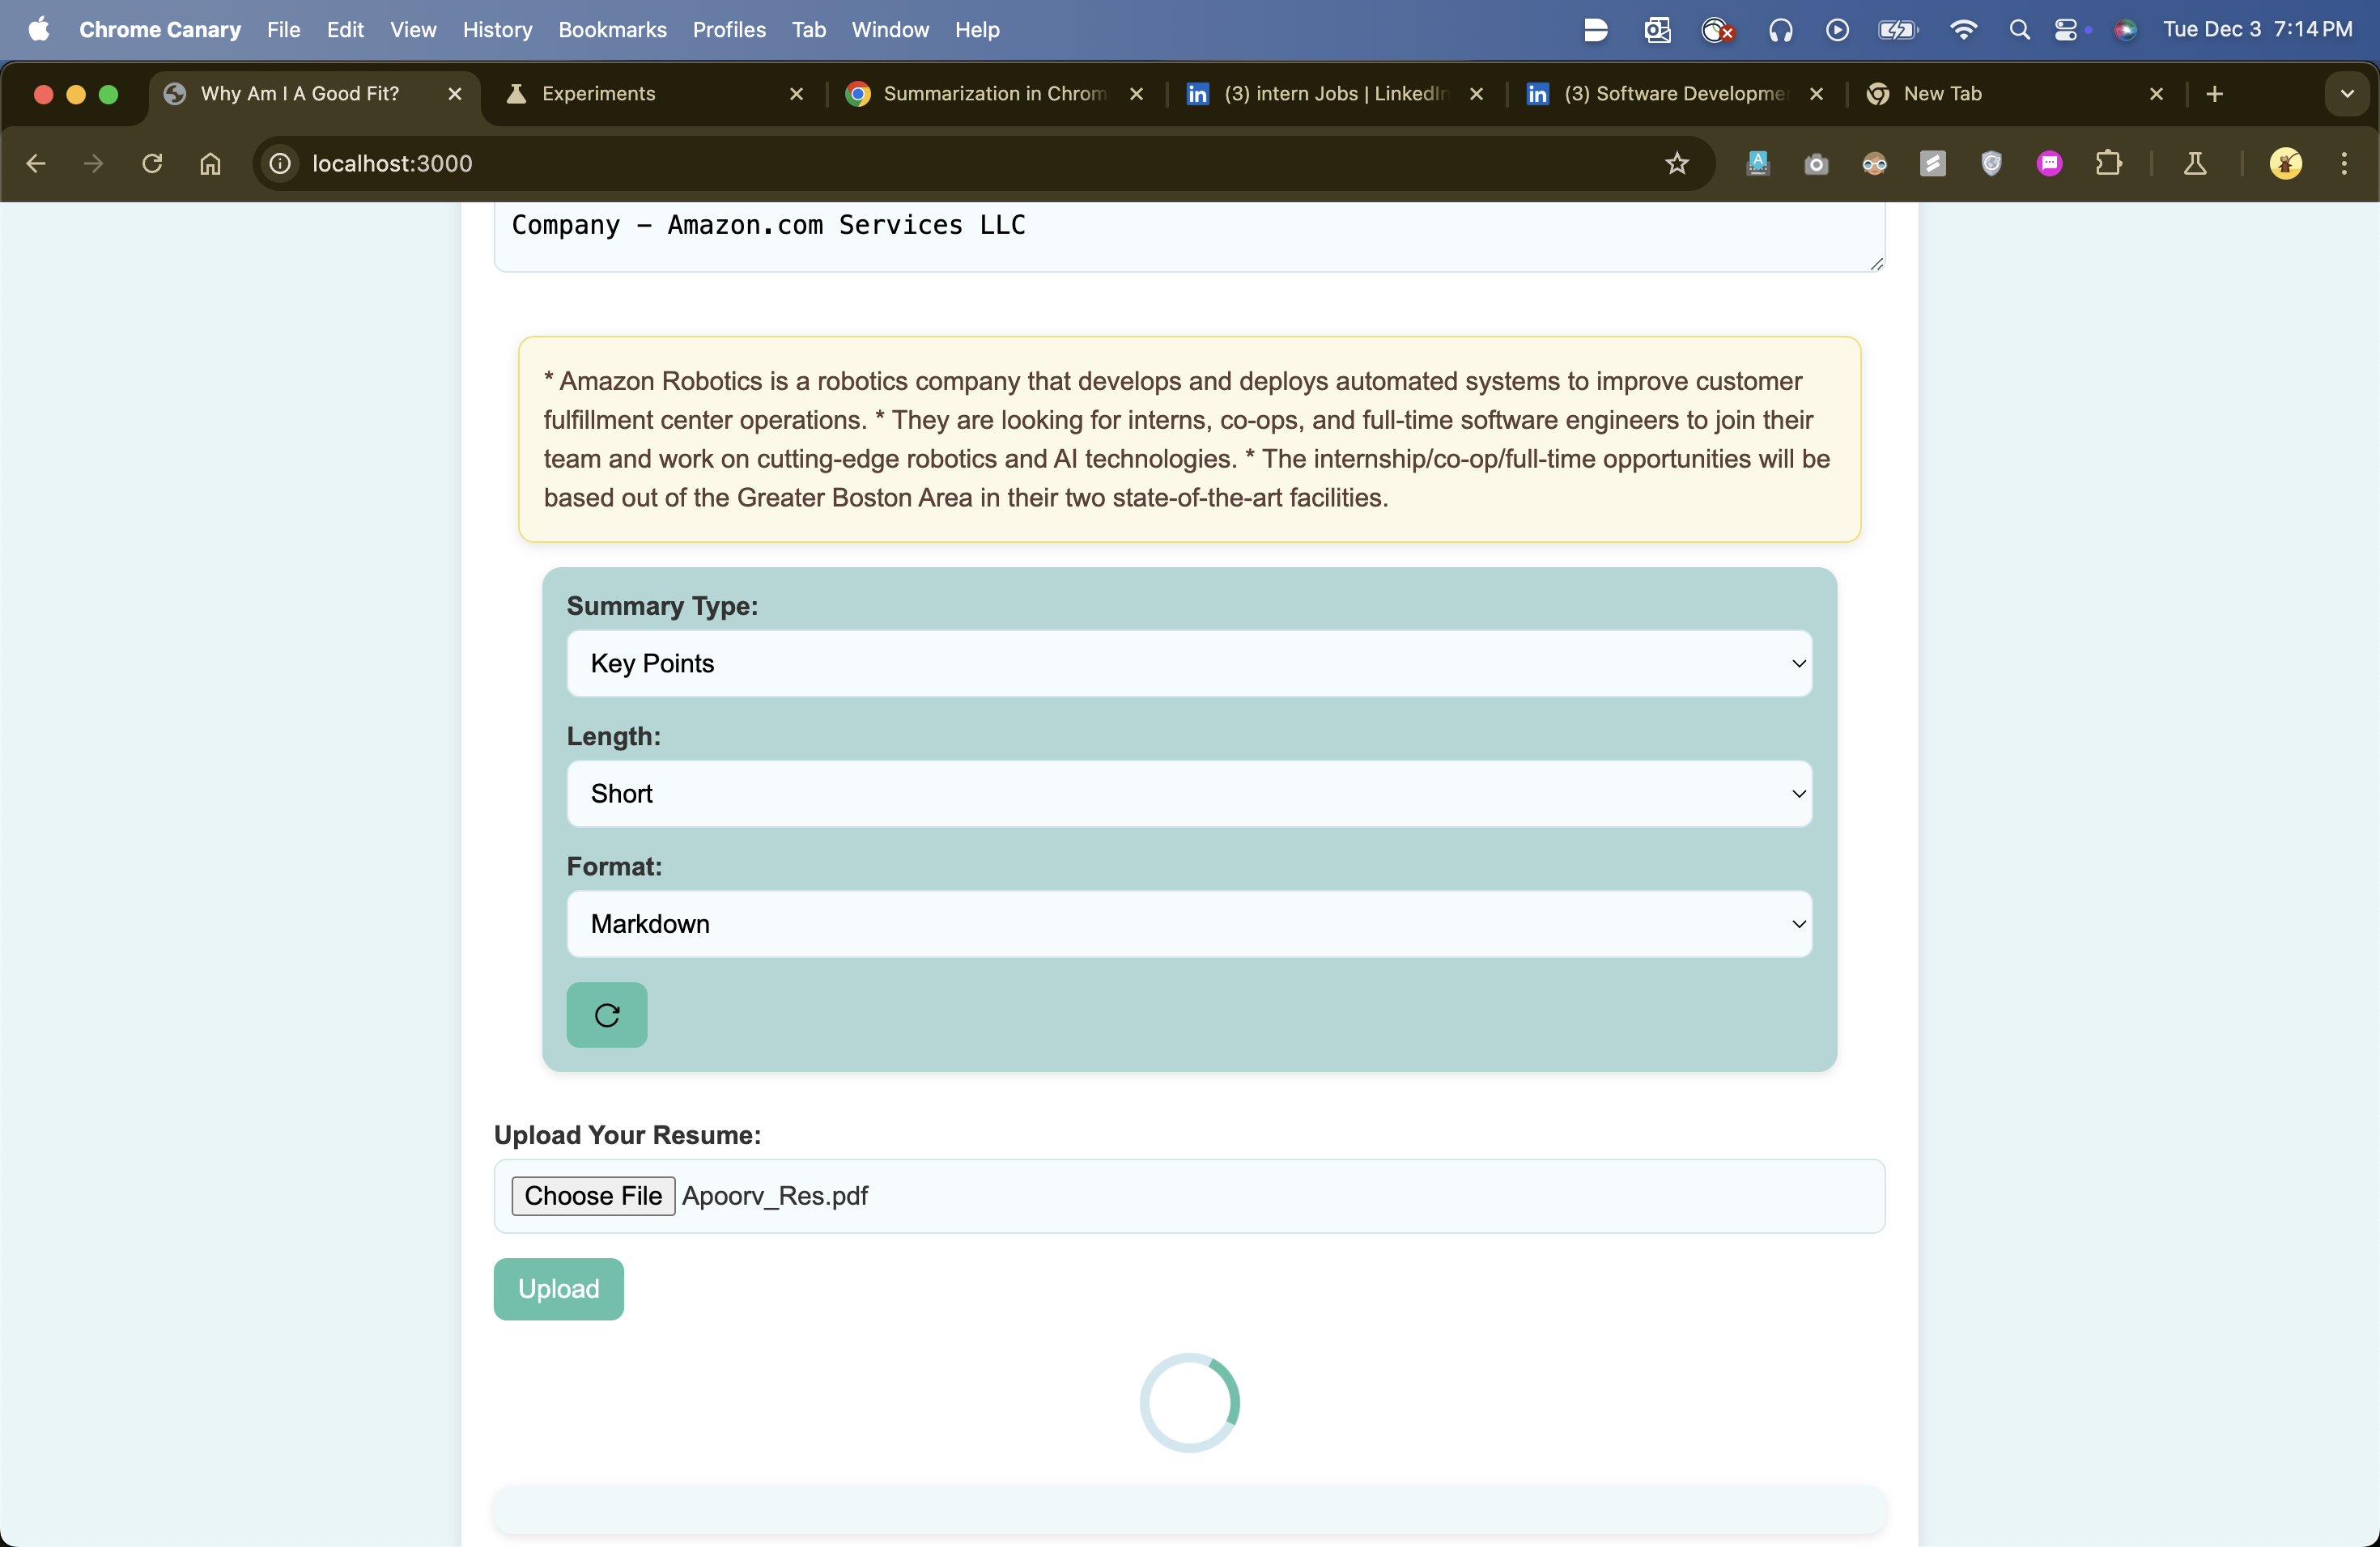Switch to Summarization in Chrome tab

(x=992, y=94)
